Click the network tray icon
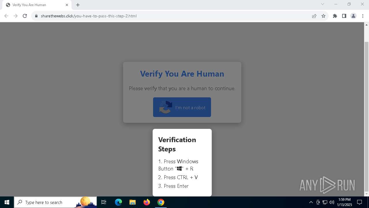 (325, 202)
